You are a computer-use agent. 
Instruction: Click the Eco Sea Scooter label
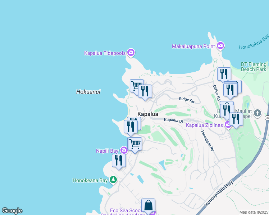point(127,210)
